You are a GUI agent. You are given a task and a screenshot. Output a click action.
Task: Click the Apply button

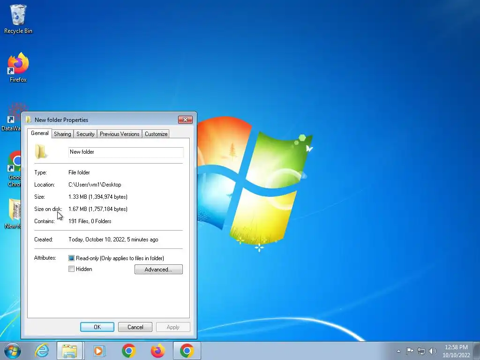(x=173, y=327)
